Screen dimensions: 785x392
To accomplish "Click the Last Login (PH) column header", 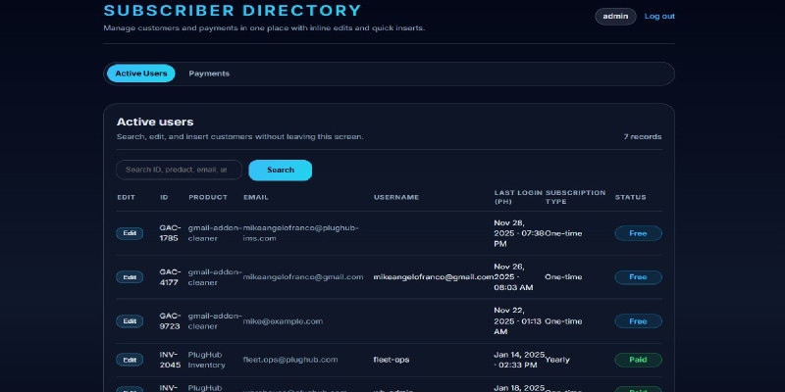I will click(517, 197).
